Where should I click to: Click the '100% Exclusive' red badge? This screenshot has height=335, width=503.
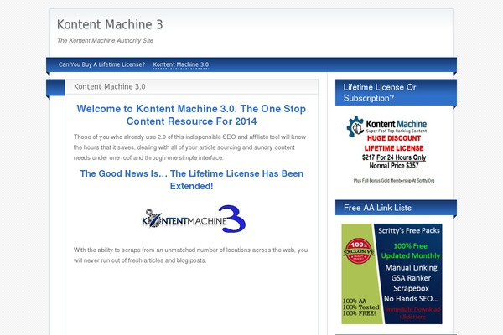point(359,251)
